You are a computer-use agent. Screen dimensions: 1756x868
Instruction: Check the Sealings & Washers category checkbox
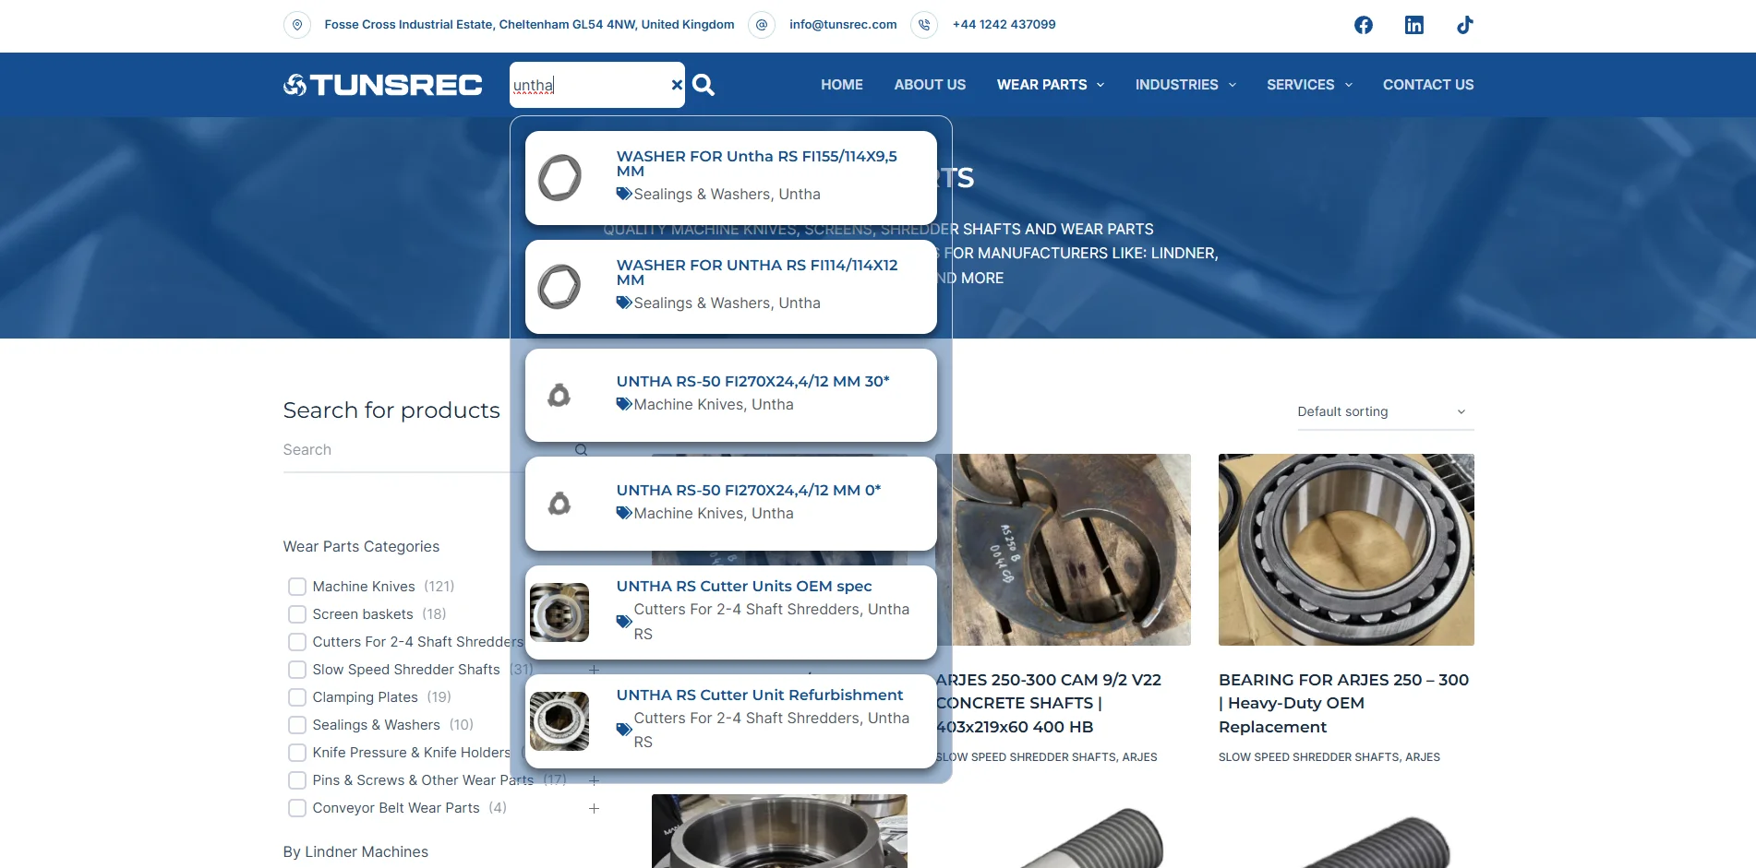coord(297,725)
